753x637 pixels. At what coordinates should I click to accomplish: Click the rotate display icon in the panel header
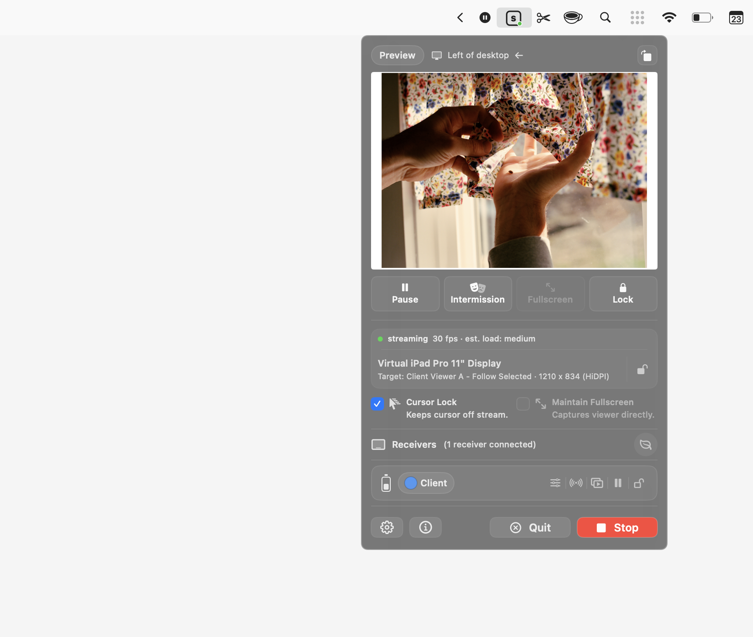click(647, 55)
